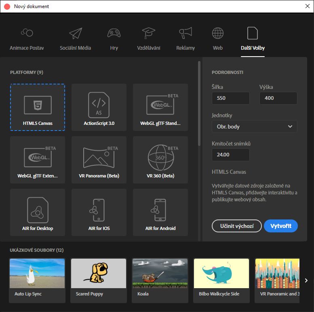Open the Auto Lip Sync sample
The width and height of the screenshot is (314, 312).
[37, 280]
